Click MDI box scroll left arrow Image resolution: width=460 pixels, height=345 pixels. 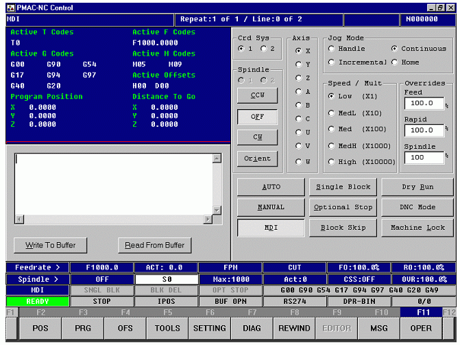coord(20,219)
